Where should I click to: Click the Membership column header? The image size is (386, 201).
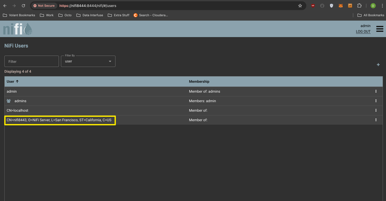(199, 82)
